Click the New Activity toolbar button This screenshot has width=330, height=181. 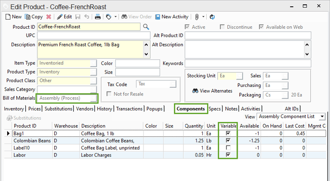click(172, 17)
